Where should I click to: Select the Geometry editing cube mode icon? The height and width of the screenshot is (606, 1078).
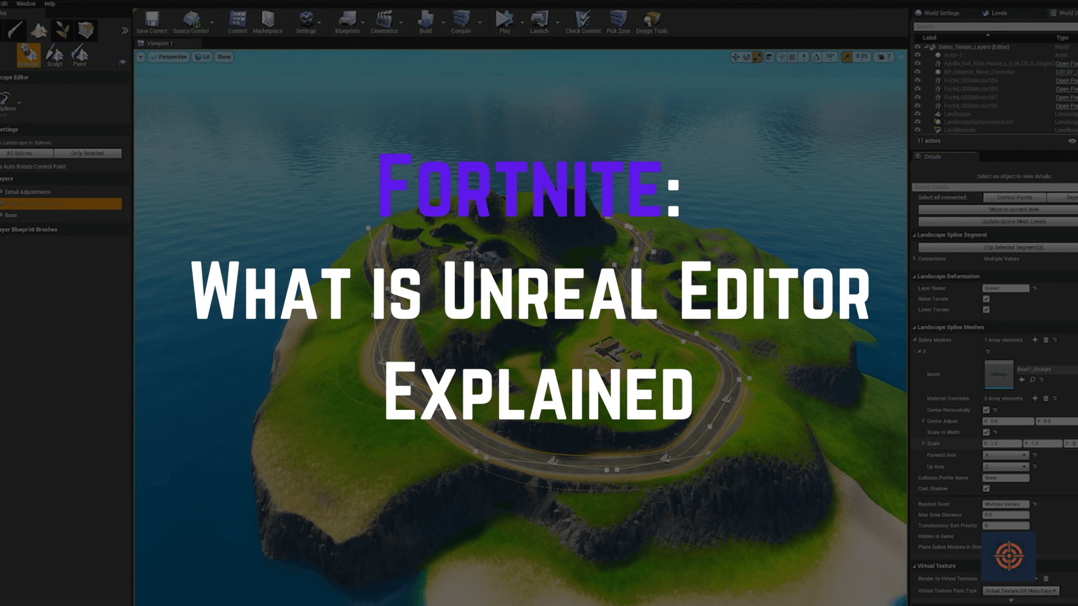pyautogui.click(x=86, y=31)
